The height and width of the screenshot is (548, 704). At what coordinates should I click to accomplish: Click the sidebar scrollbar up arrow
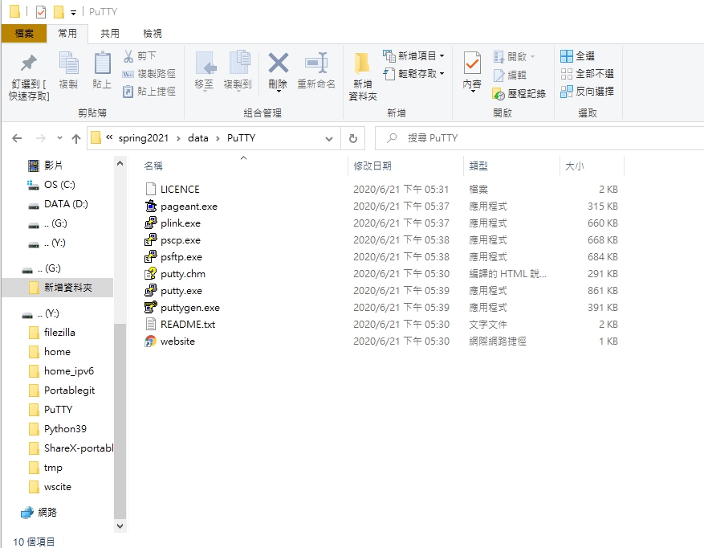point(120,164)
